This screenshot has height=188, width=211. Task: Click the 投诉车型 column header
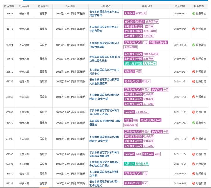[71, 6]
